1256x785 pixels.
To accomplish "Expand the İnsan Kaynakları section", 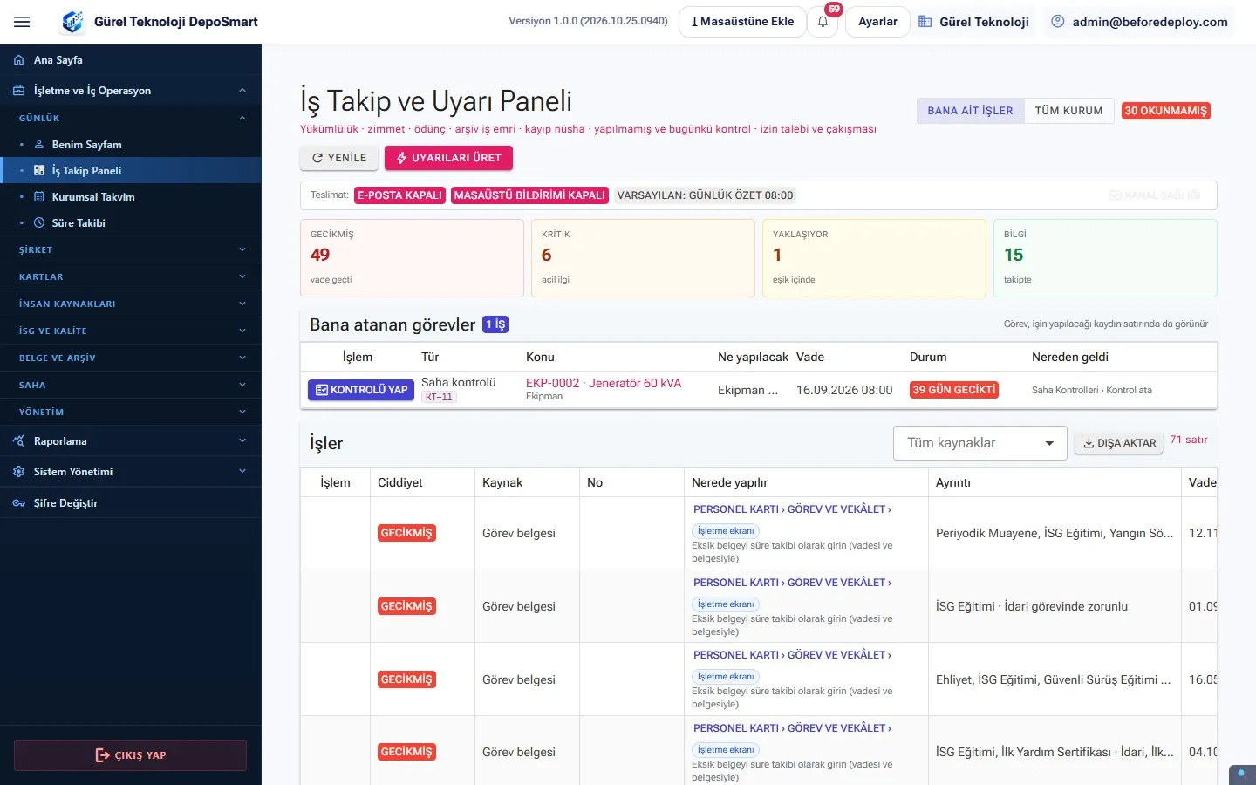I will pos(131,304).
